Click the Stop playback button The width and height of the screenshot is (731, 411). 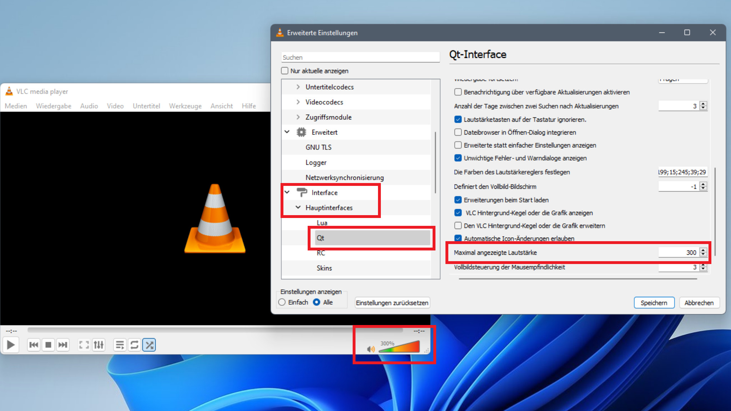(48, 345)
